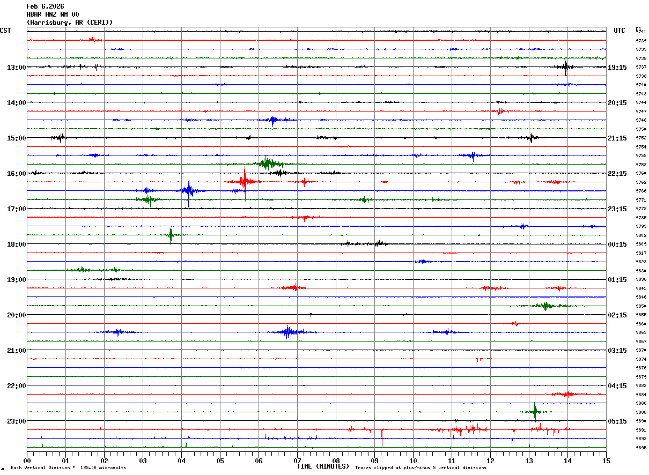Select the 22:00 CST row label
This screenshot has height=475, width=649.
[17, 386]
